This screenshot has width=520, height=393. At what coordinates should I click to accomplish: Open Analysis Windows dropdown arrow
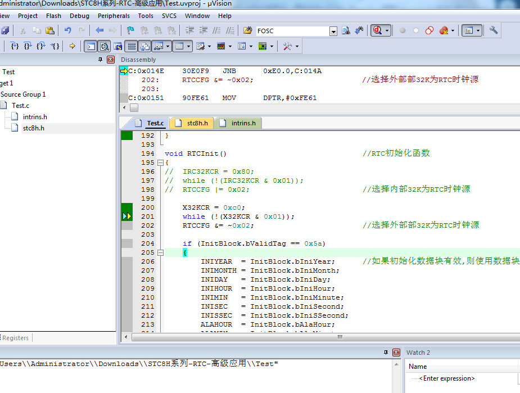230,47
